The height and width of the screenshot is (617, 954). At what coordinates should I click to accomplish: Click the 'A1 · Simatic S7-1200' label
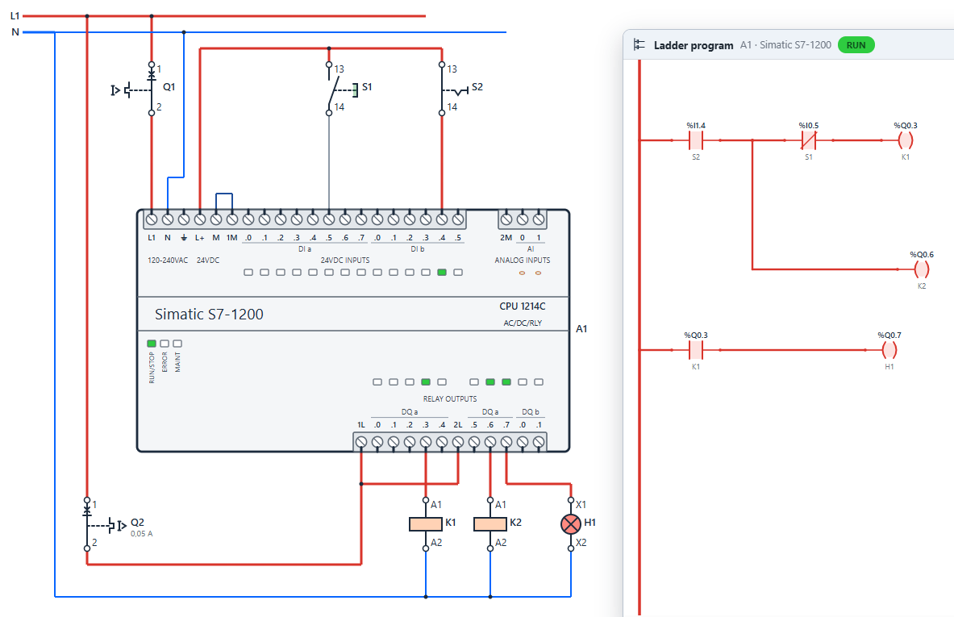point(785,45)
